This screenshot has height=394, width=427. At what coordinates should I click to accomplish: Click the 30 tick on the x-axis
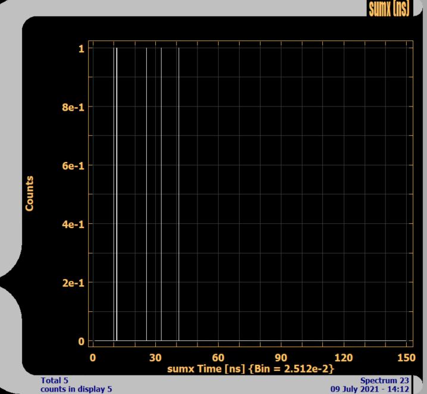(155, 358)
